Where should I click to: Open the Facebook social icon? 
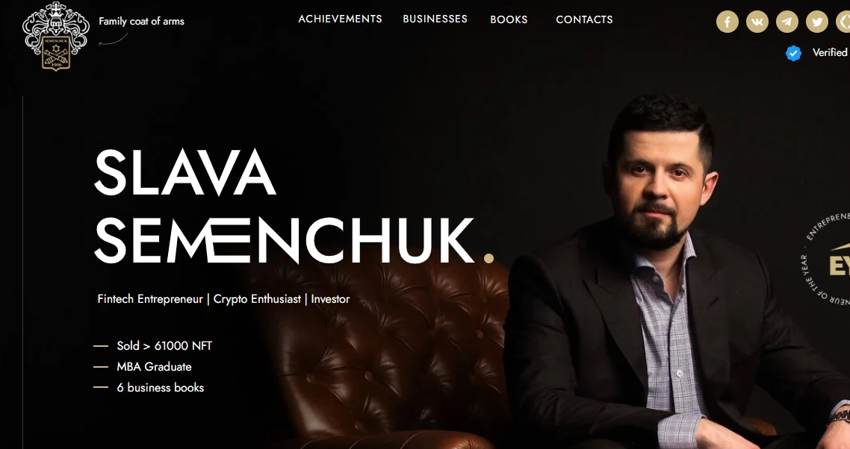[728, 22]
